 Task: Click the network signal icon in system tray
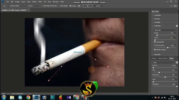tap(162, 97)
